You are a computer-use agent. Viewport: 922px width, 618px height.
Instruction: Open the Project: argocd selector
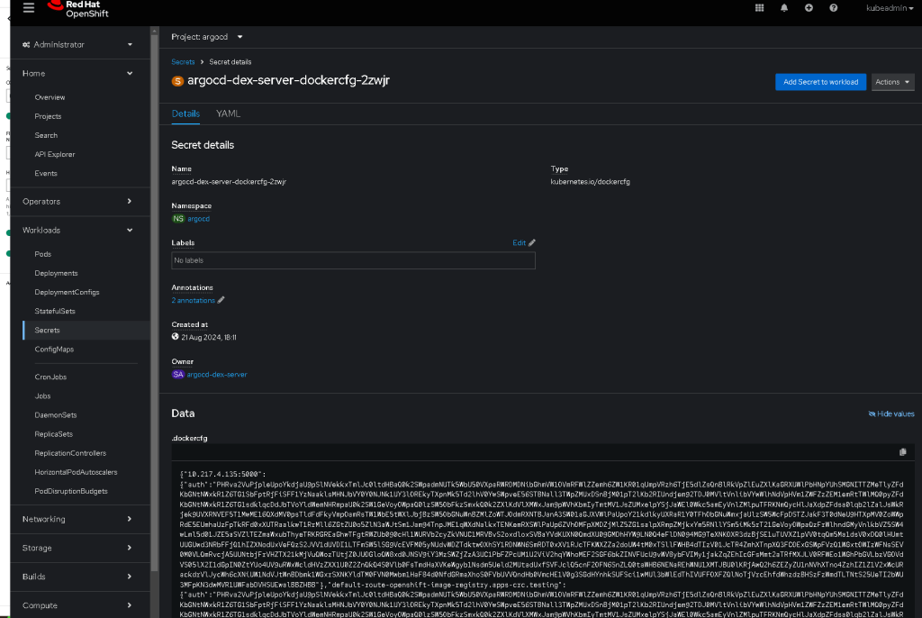(207, 37)
